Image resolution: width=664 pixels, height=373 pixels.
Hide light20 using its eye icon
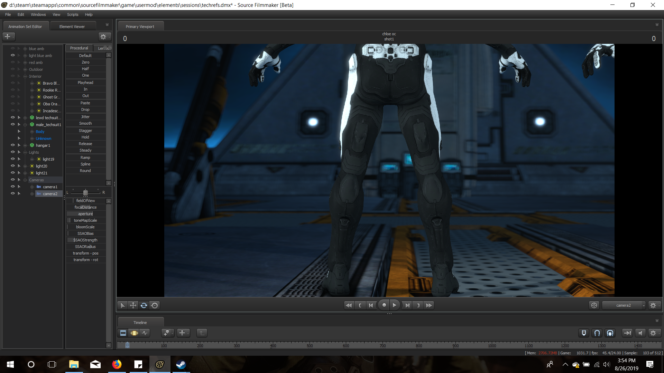click(x=13, y=166)
